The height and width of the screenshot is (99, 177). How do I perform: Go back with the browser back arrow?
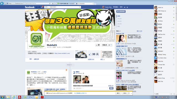(x=2, y=4)
